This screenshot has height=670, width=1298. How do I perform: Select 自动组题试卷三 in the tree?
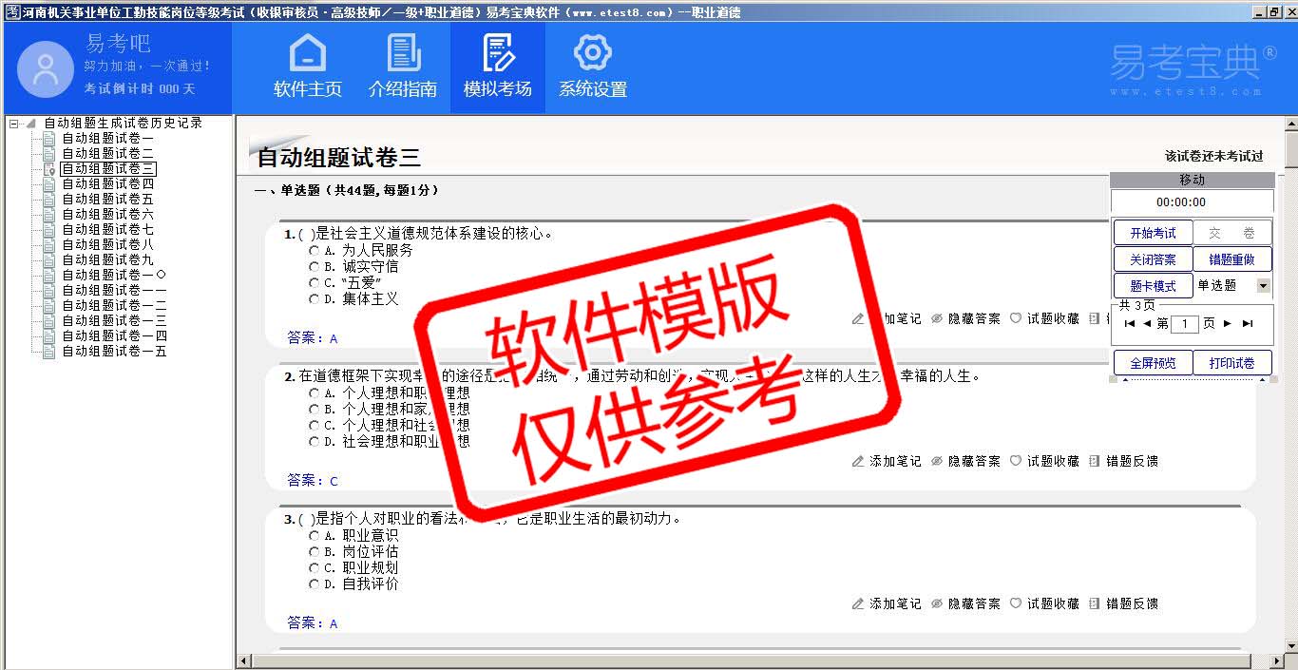pos(108,169)
